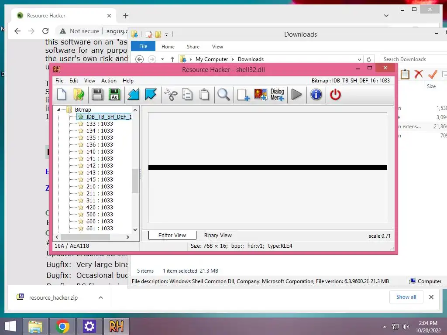Click the Refresh button in Downloads explorer
This screenshot has width=447, height=335.
(369, 59)
